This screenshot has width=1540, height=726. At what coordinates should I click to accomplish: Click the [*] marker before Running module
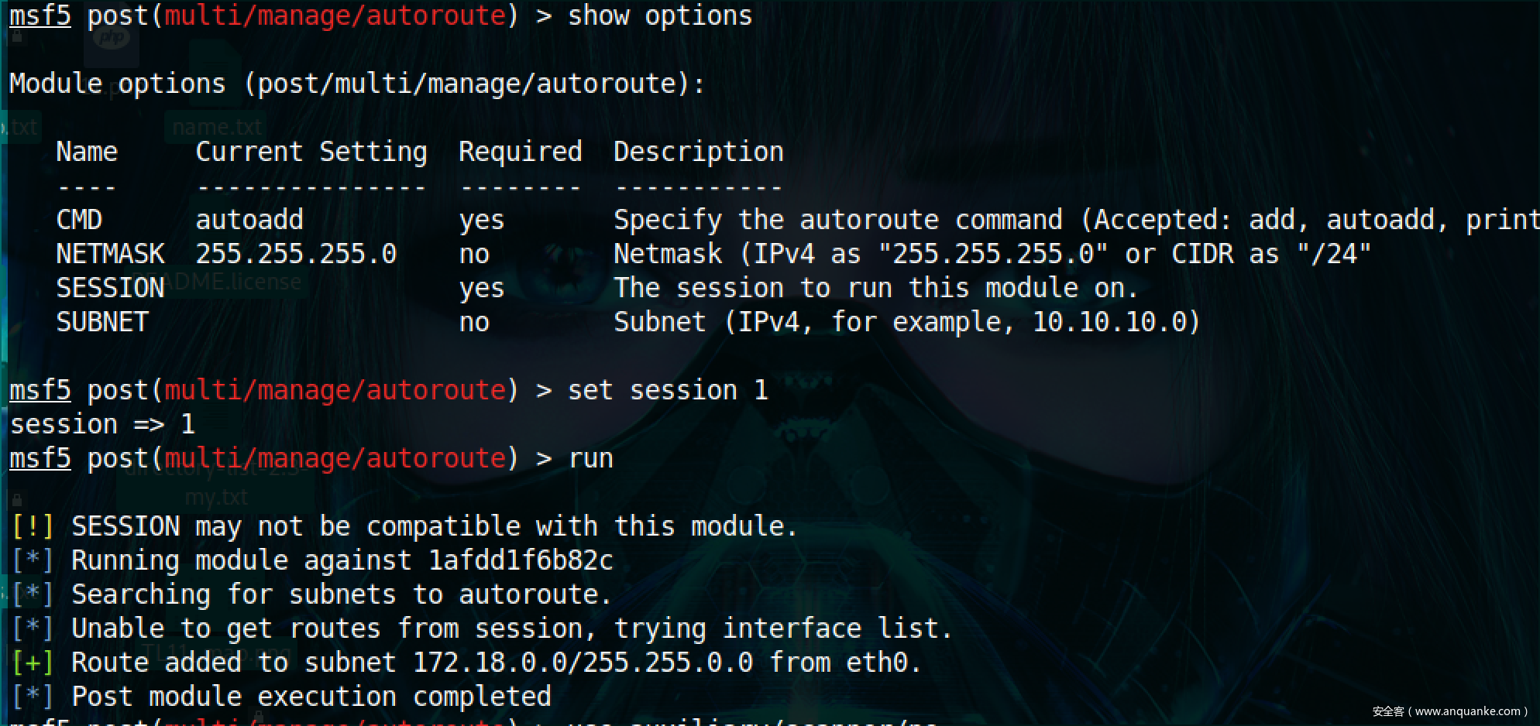33,560
